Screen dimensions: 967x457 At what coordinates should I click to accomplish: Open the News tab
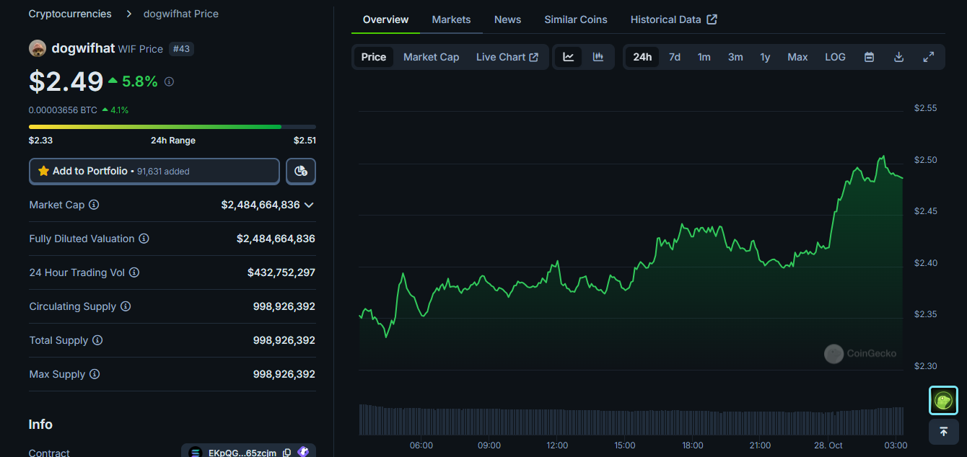coord(507,19)
